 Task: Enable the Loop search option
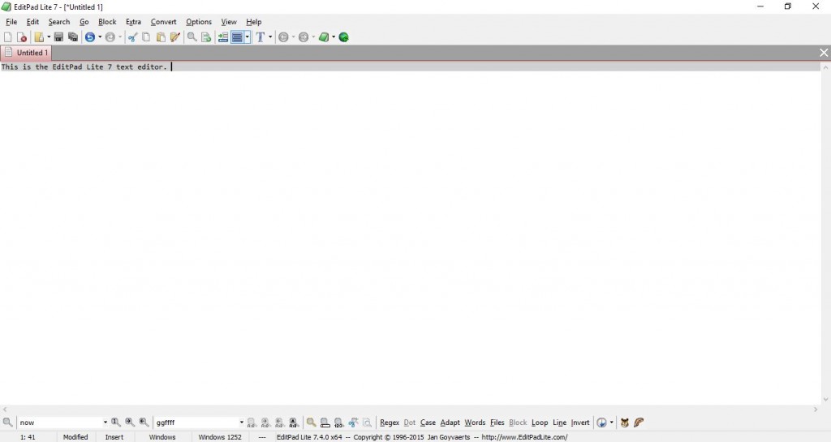(540, 423)
